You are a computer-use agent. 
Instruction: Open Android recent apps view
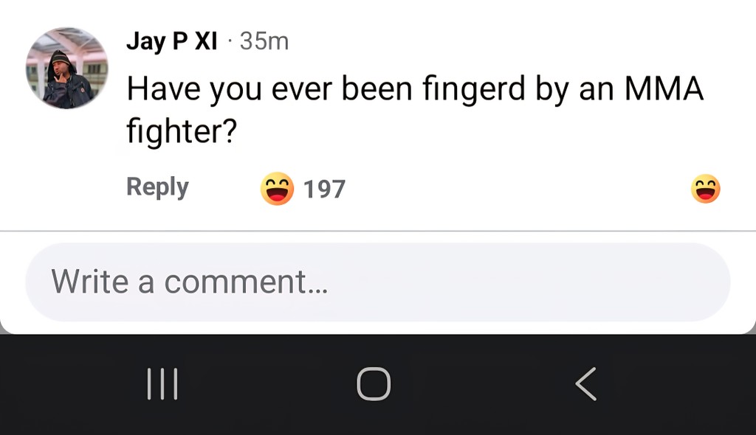pyautogui.click(x=162, y=384)
